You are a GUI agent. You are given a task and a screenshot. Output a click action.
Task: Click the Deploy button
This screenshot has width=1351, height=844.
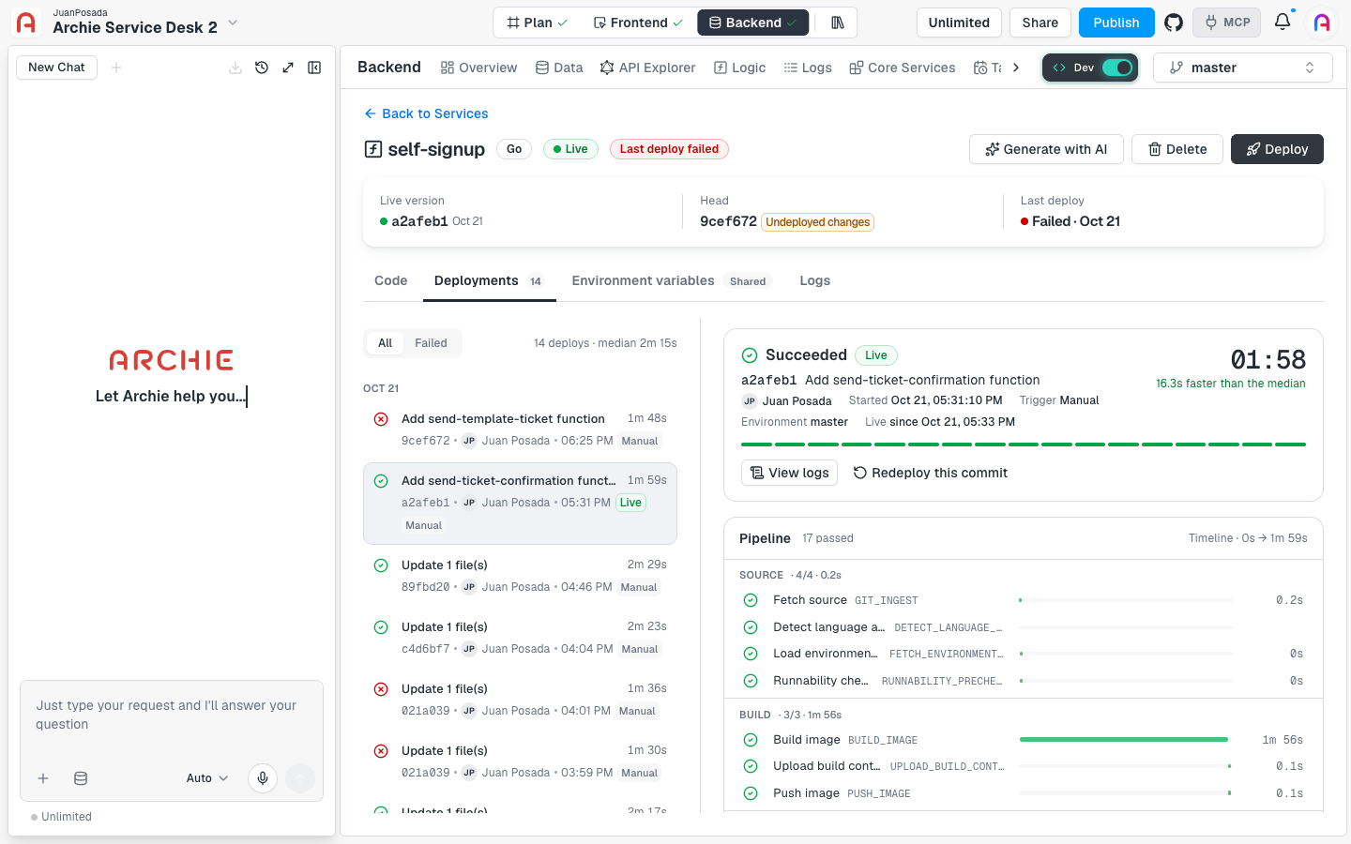(1277, 149)
